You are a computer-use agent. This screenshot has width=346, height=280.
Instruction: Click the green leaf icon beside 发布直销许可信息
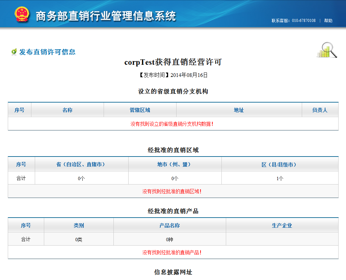(x=14, y=52)
